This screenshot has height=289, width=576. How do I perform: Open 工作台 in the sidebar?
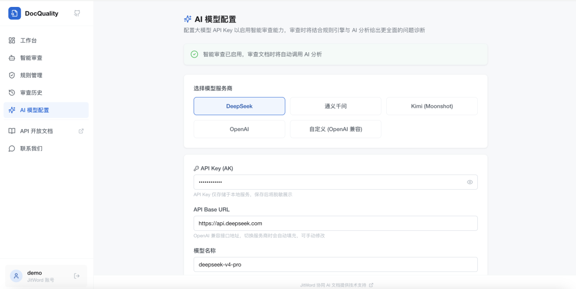46,41
